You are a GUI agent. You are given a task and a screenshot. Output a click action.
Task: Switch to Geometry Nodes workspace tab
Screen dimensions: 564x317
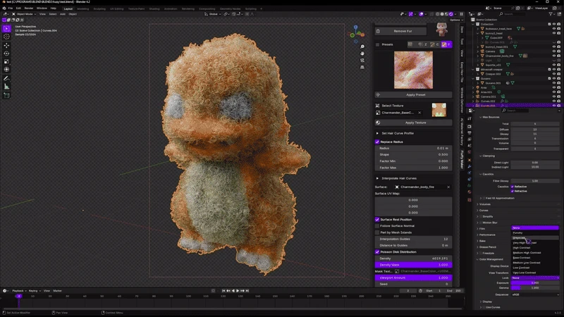tap(231, 8)
